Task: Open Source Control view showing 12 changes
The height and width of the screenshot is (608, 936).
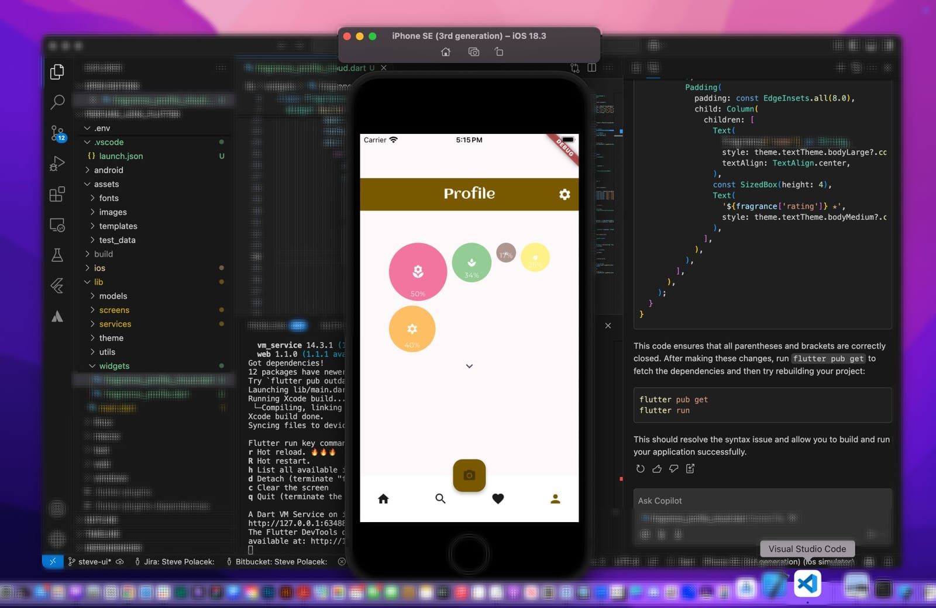Action: [x=57, y=133]
